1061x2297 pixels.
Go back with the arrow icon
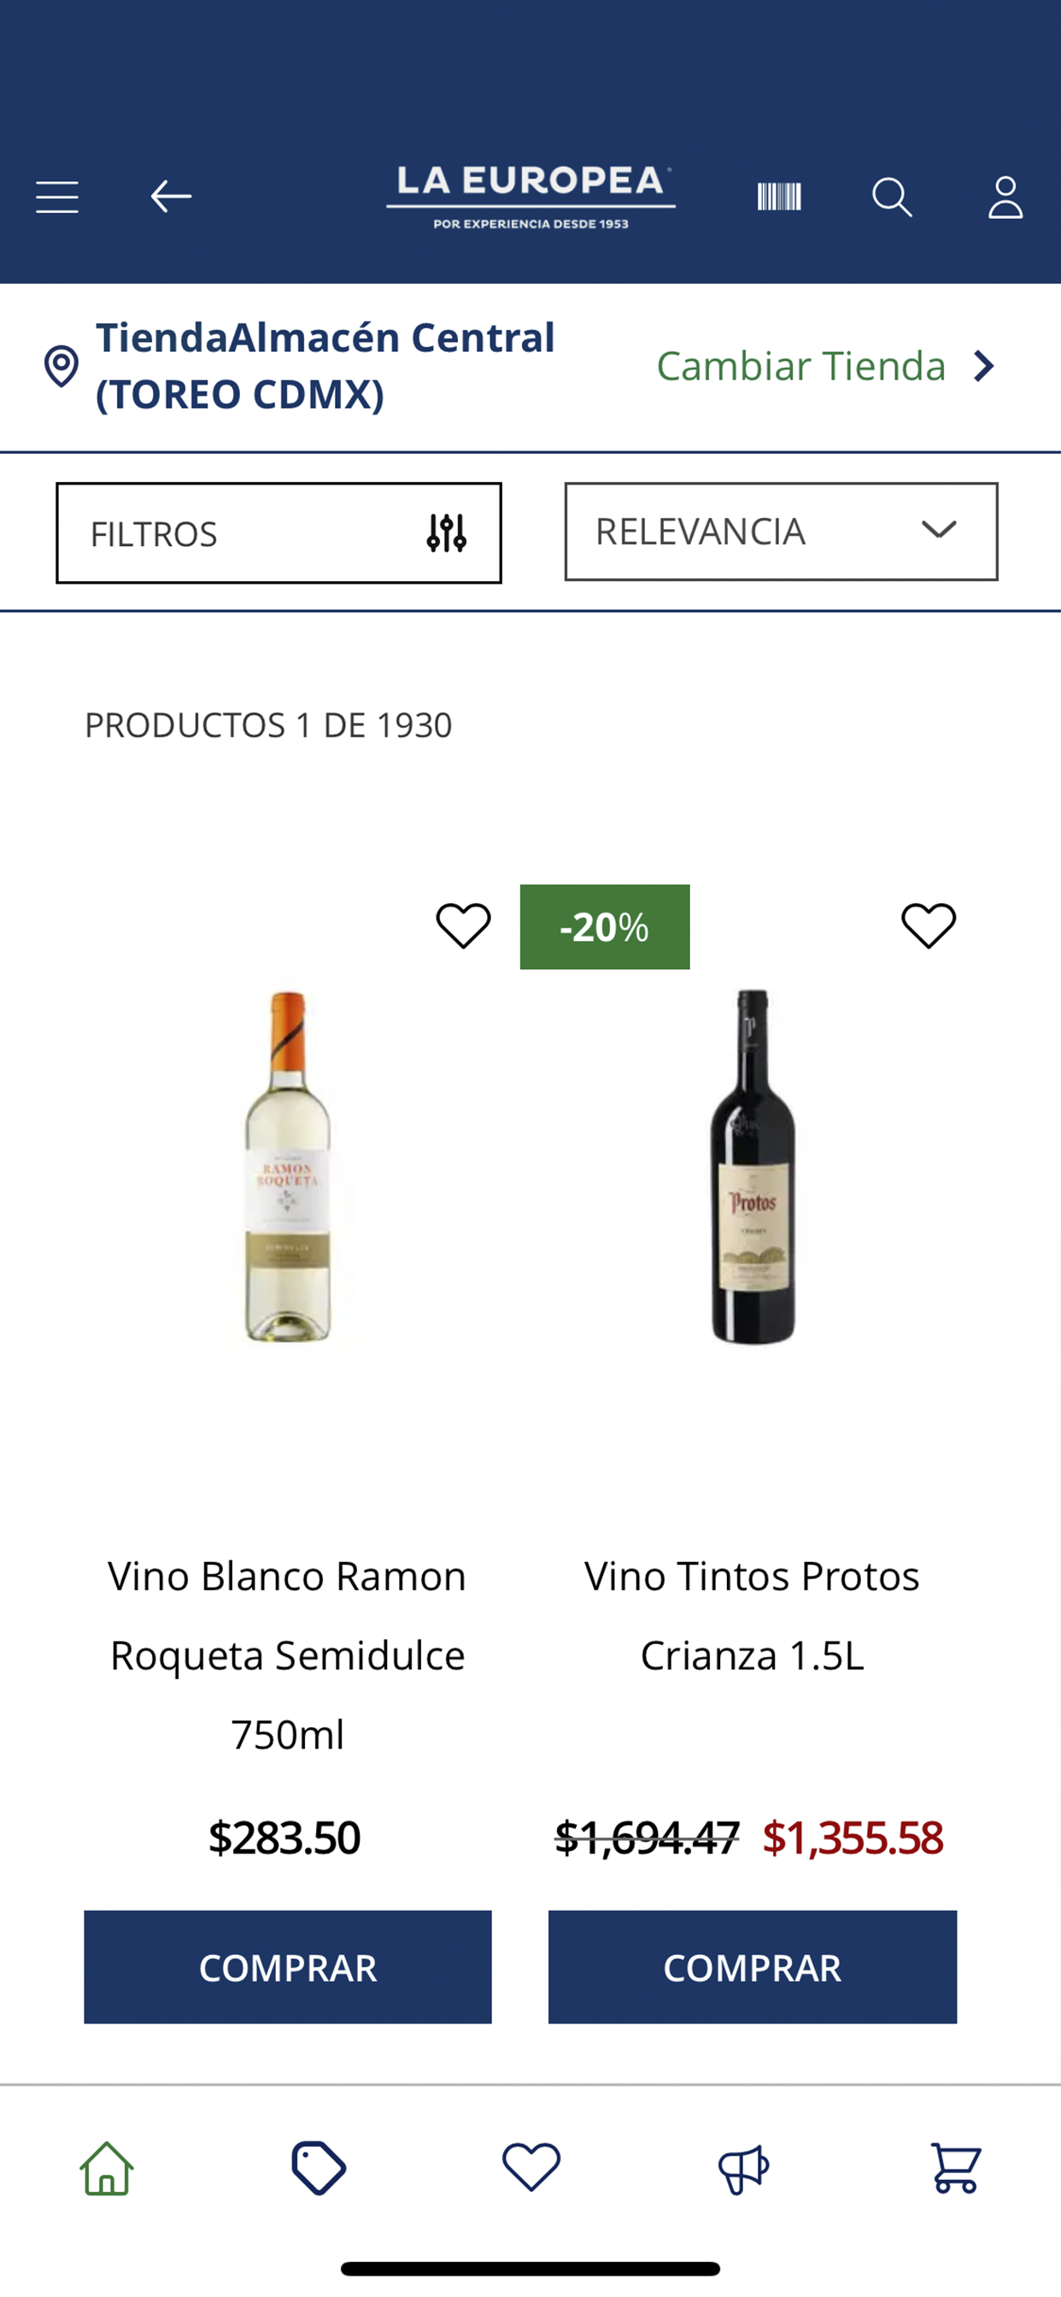pyautogui.click(x=170, y=197)
